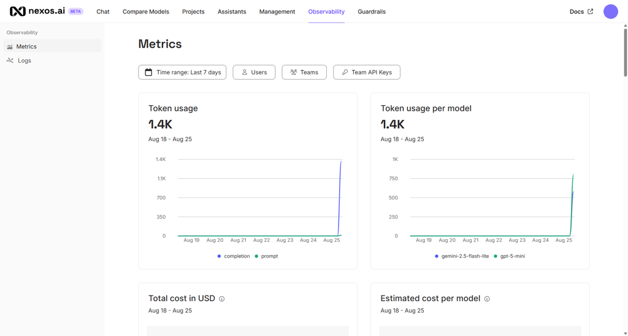Click the scrollbar down arrow
This screenshot has height=336, width=628.
coord(625,333)
